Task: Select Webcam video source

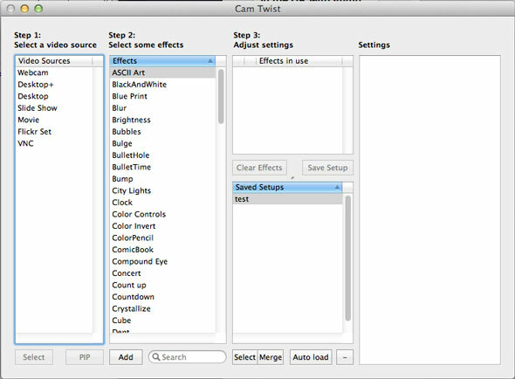Action: pos(54,72)
